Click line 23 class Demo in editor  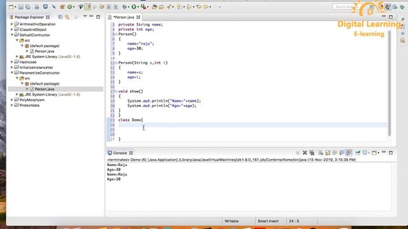pos(131,120)
